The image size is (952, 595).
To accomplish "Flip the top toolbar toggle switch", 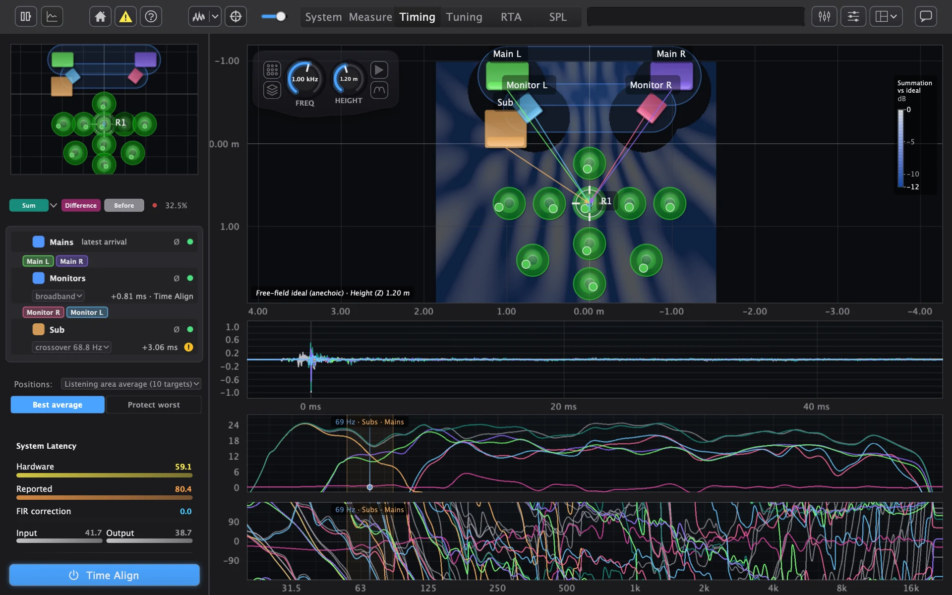I will point(274,17).
